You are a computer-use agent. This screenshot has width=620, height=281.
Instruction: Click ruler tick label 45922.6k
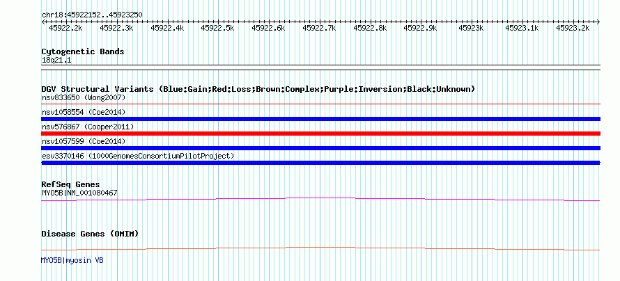[268, 28]
